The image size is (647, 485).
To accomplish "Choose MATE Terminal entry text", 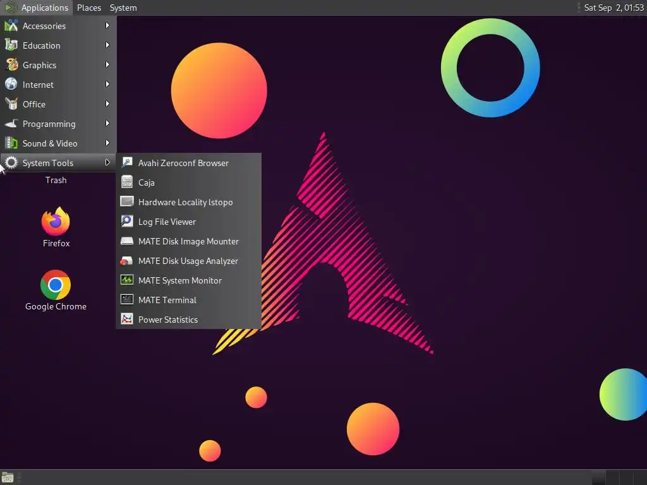I will 167,300.
